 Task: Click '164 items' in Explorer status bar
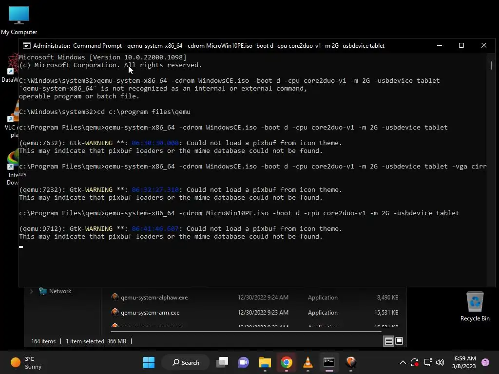(43, 341)
